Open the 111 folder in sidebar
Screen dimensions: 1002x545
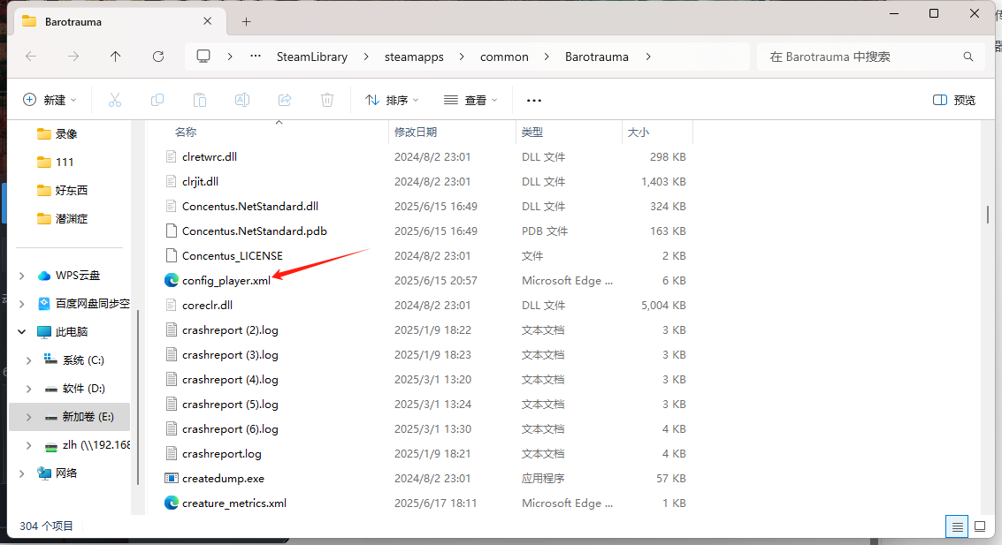click(56, 163)
